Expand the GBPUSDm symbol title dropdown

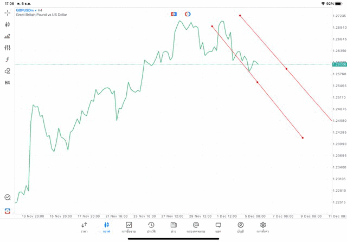point(27,10)
